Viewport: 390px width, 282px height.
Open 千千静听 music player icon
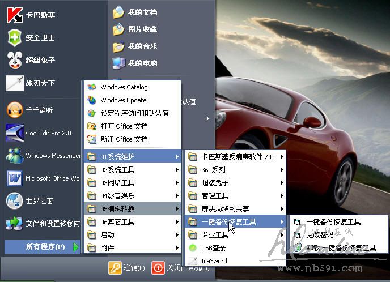[14, 110]
